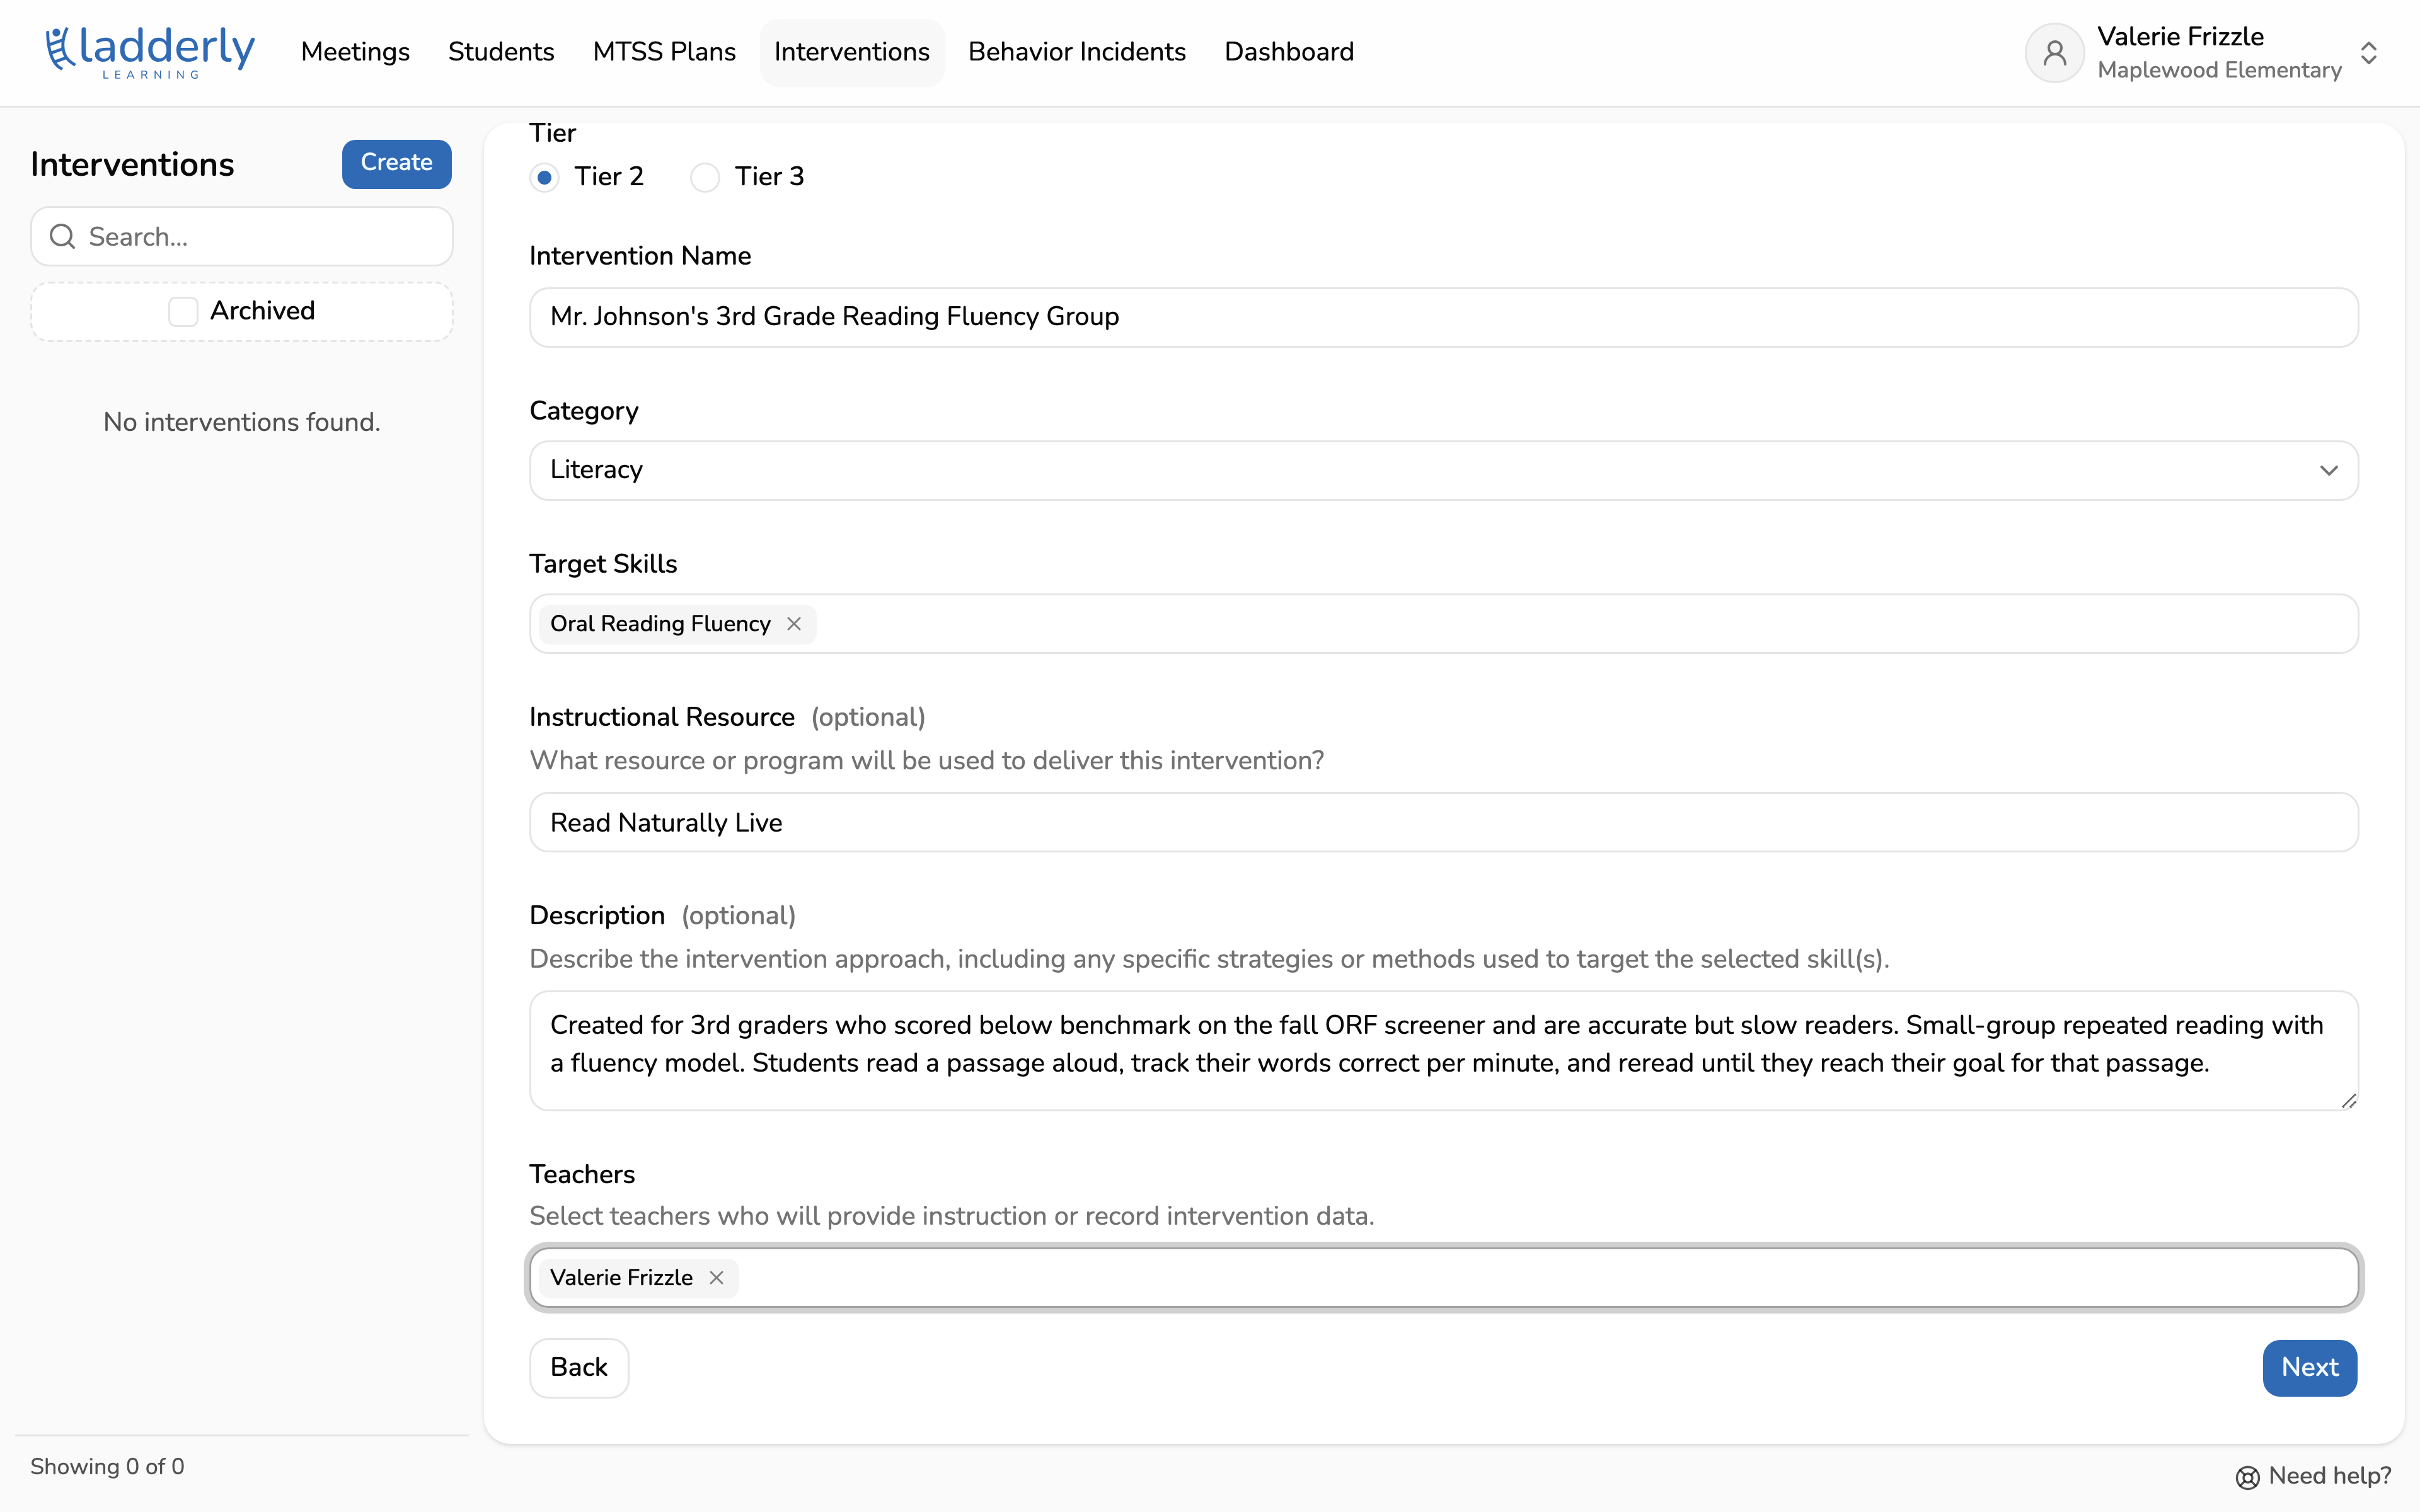Click the Target Skills selection field
Screen dimensions: 2420x1512
pyautogui.click(x=1443, y=624)
